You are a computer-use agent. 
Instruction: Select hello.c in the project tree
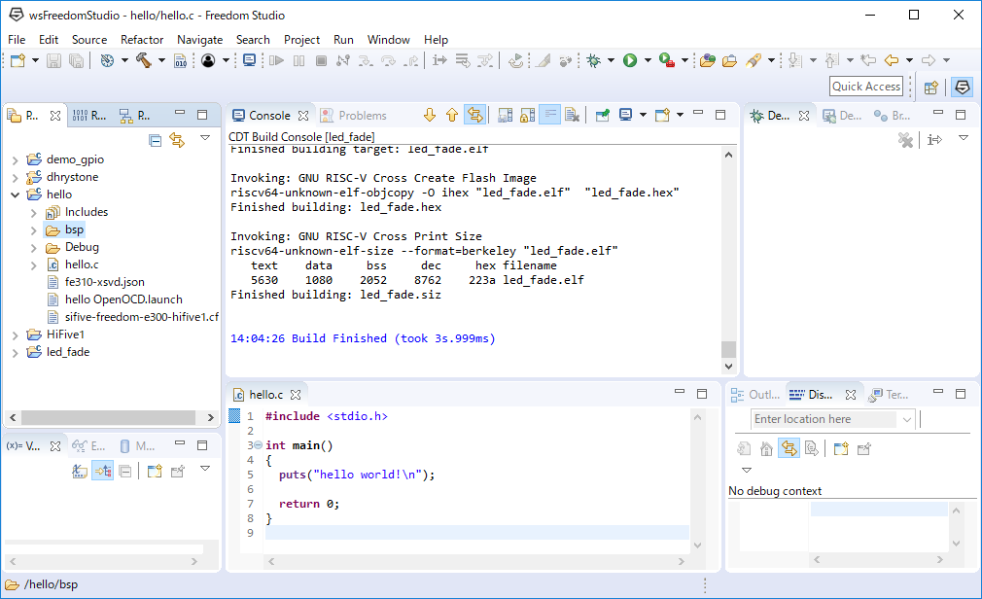tap(82, 264)
